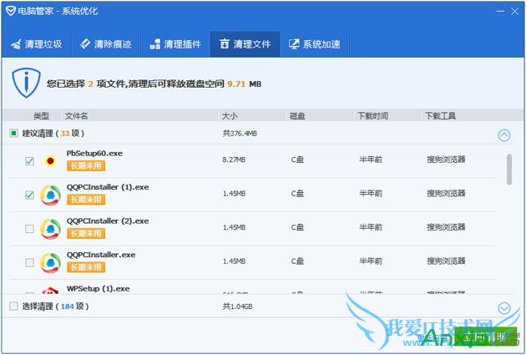Click the PbSetup60.exe file icon
Image resolution: width=526 pixels, height=355 pixels.
51,160
